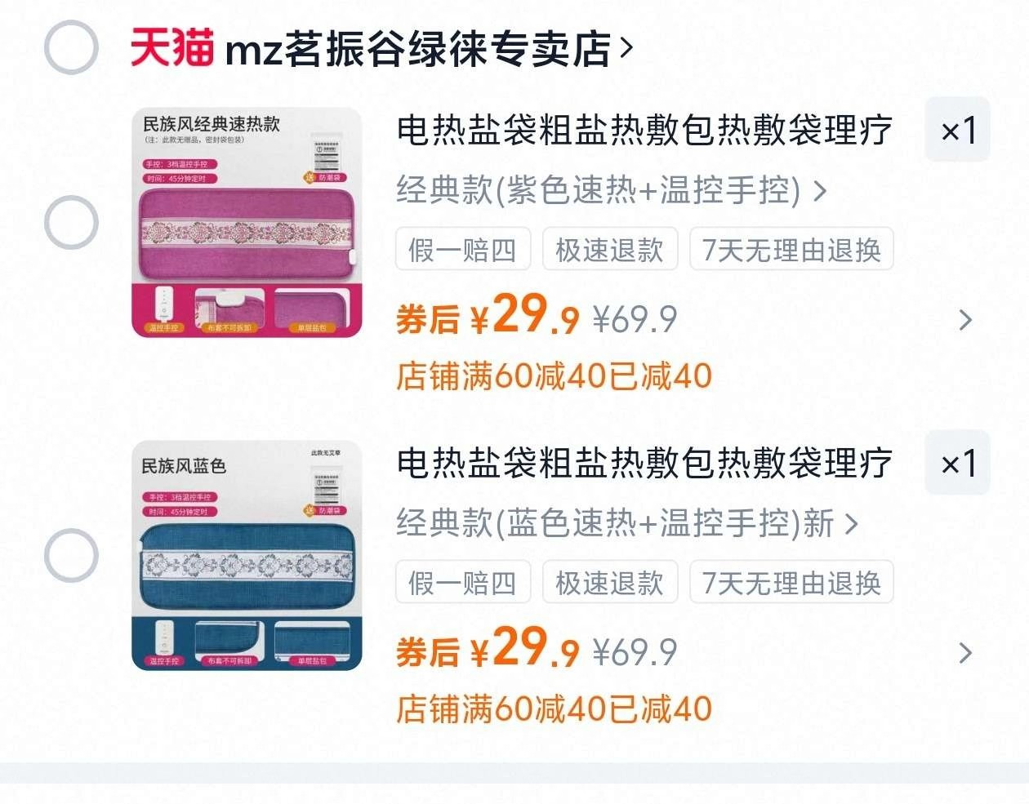
Task: Click the 极速退款 tag on the blue item
Action: (610, 582)
